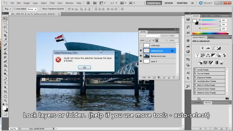Hide the without back layer
Screen dimensions: 233x131
pyautogui.click(x=141, y=51)
